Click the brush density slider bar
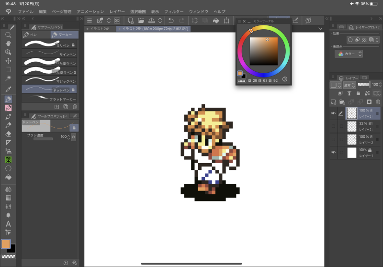 tap(43, 139)
